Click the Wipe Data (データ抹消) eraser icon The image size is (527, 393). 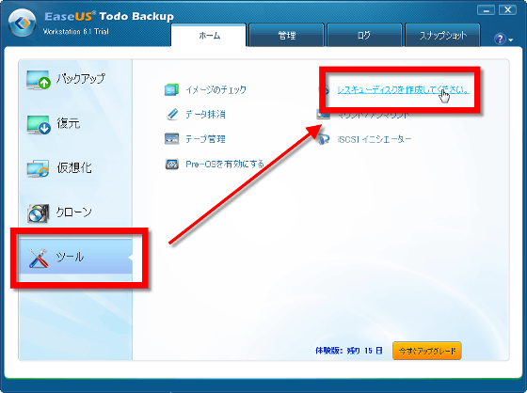point(172,114)
